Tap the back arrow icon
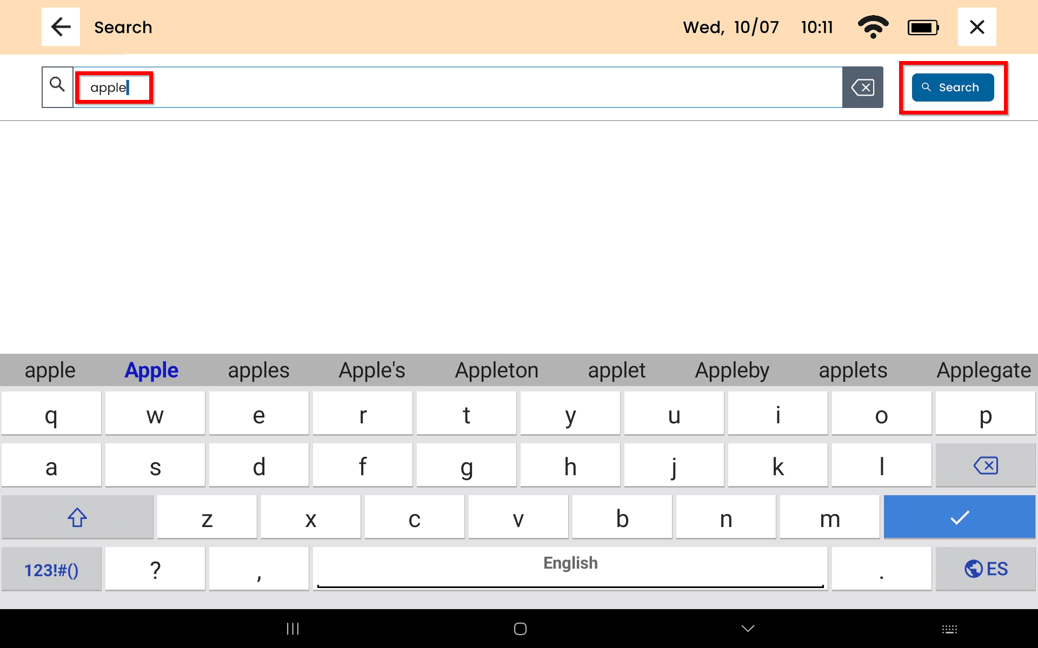Viewport: 1038px width, 648px height. (61, 27)
